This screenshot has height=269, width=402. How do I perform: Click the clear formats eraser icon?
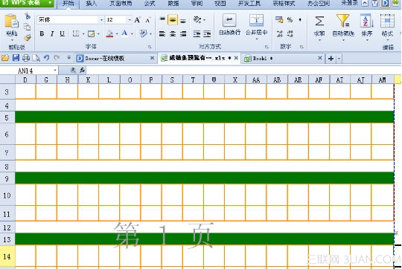[143, 33]
